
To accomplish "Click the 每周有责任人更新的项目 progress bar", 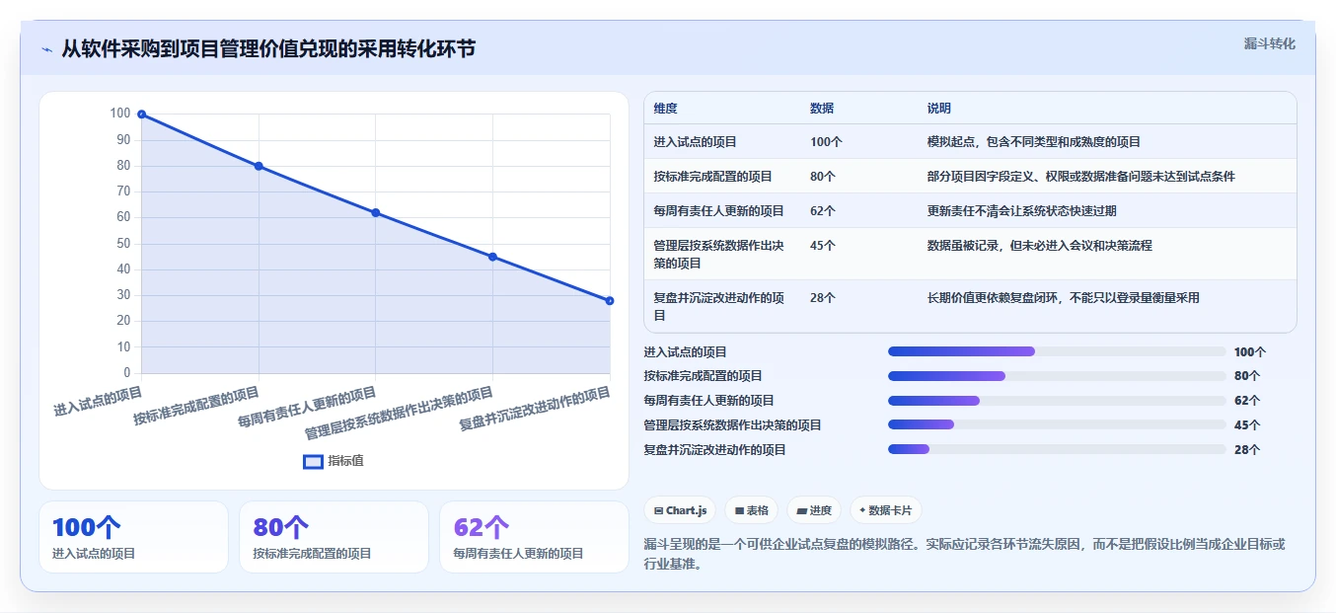I will point(1057,401).
